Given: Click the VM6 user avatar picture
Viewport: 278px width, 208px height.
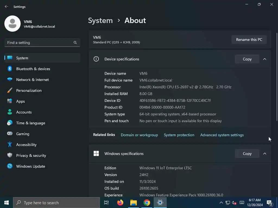Looking at the screenshot, I should click(12, 24).
